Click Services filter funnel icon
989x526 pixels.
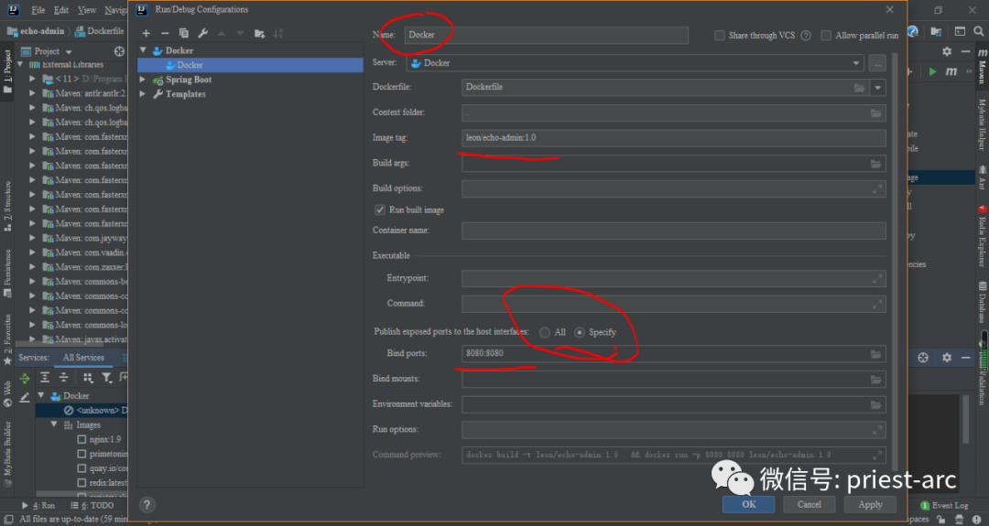click(x=106, y=377)
